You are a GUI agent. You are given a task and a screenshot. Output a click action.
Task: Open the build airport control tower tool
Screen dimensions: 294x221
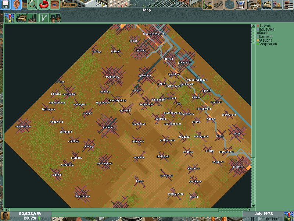click(x=241, y=4)
